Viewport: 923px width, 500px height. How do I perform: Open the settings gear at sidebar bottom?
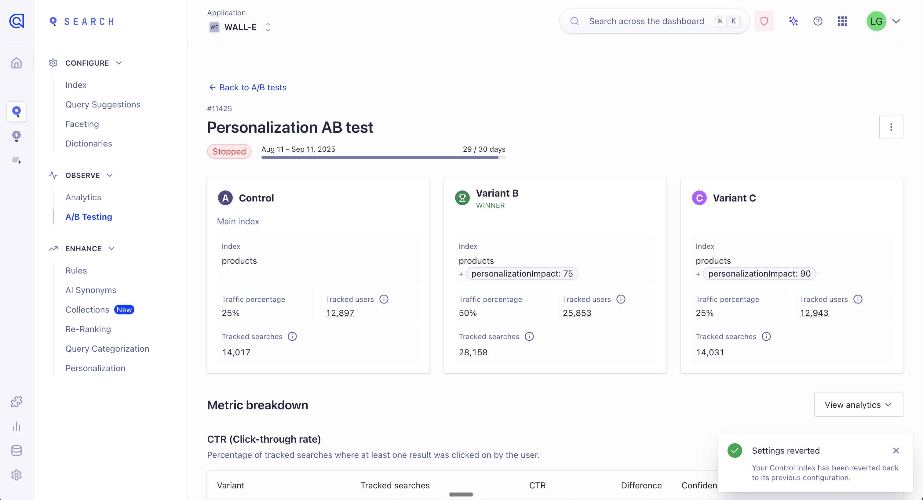tap(16, 475)
